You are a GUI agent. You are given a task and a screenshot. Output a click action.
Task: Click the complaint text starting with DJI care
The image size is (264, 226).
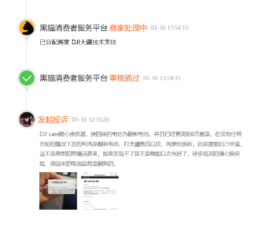141,149
